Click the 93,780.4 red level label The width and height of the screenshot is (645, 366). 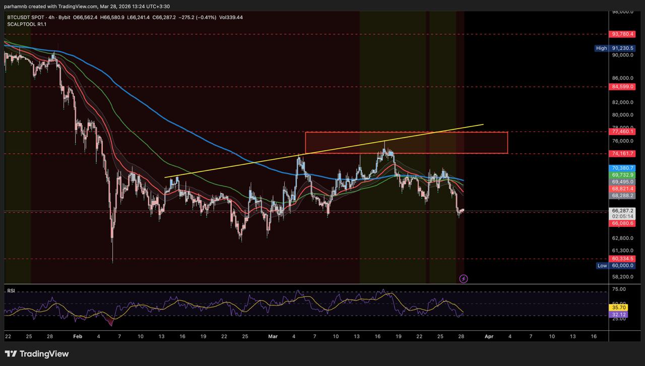coord(622,34)
